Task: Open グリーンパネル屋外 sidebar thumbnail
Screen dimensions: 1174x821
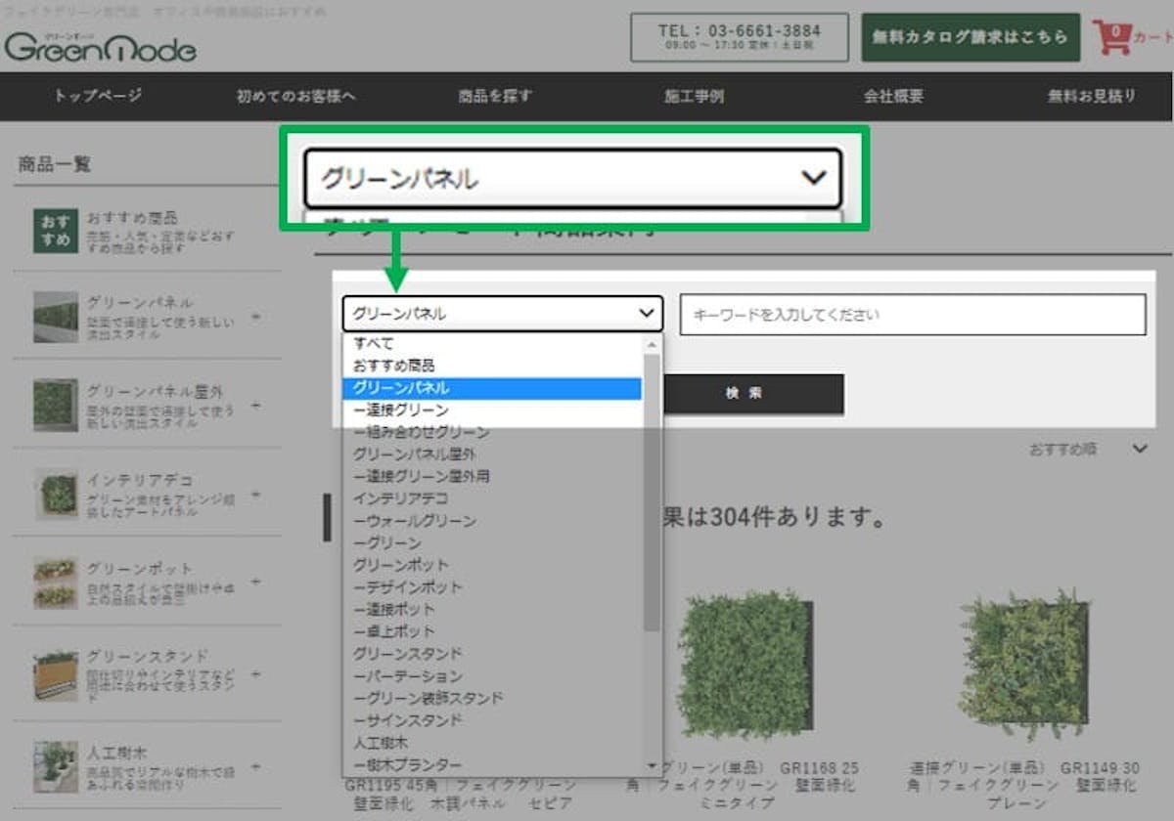Action: [x=56, y=404]
